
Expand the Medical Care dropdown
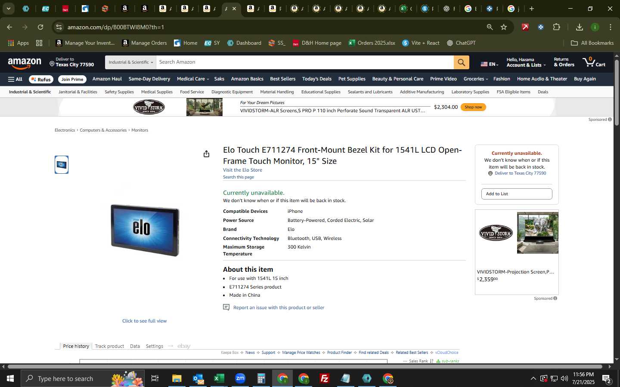click(x=193, y=79)
